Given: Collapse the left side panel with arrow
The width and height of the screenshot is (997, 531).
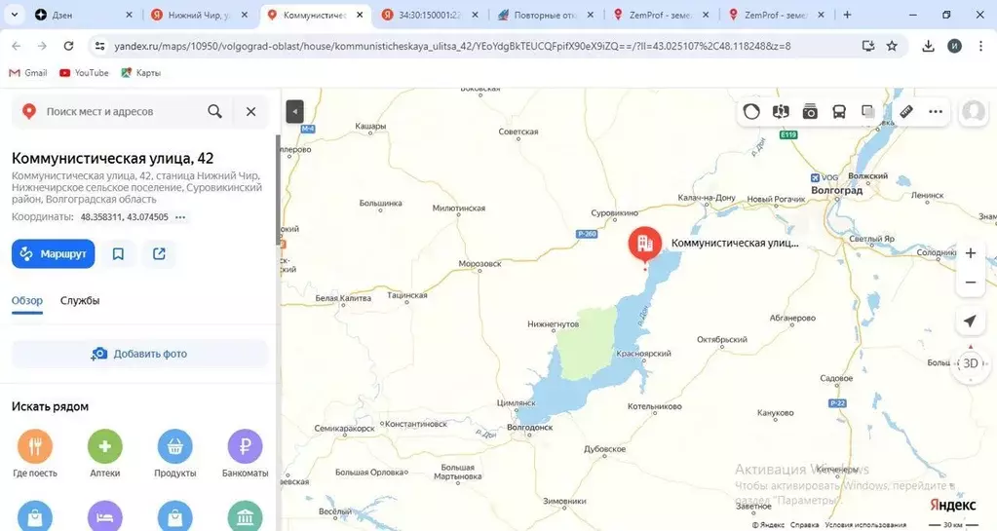Looking at the screenshot, I should click(295, 112).
